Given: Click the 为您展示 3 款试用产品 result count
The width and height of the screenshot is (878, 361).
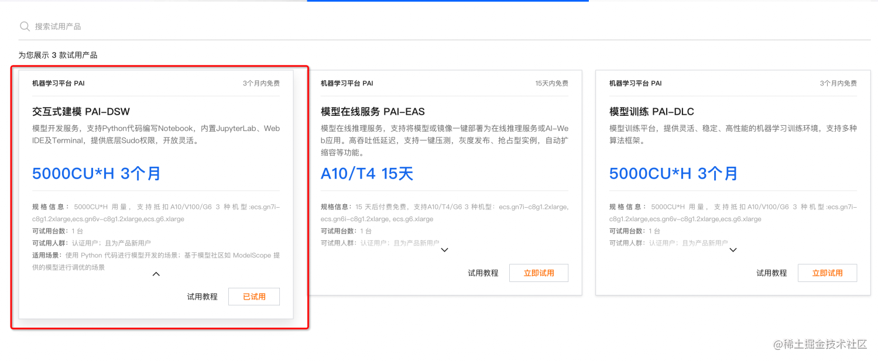Looking at the screenshot, I should tap(58, 55).
